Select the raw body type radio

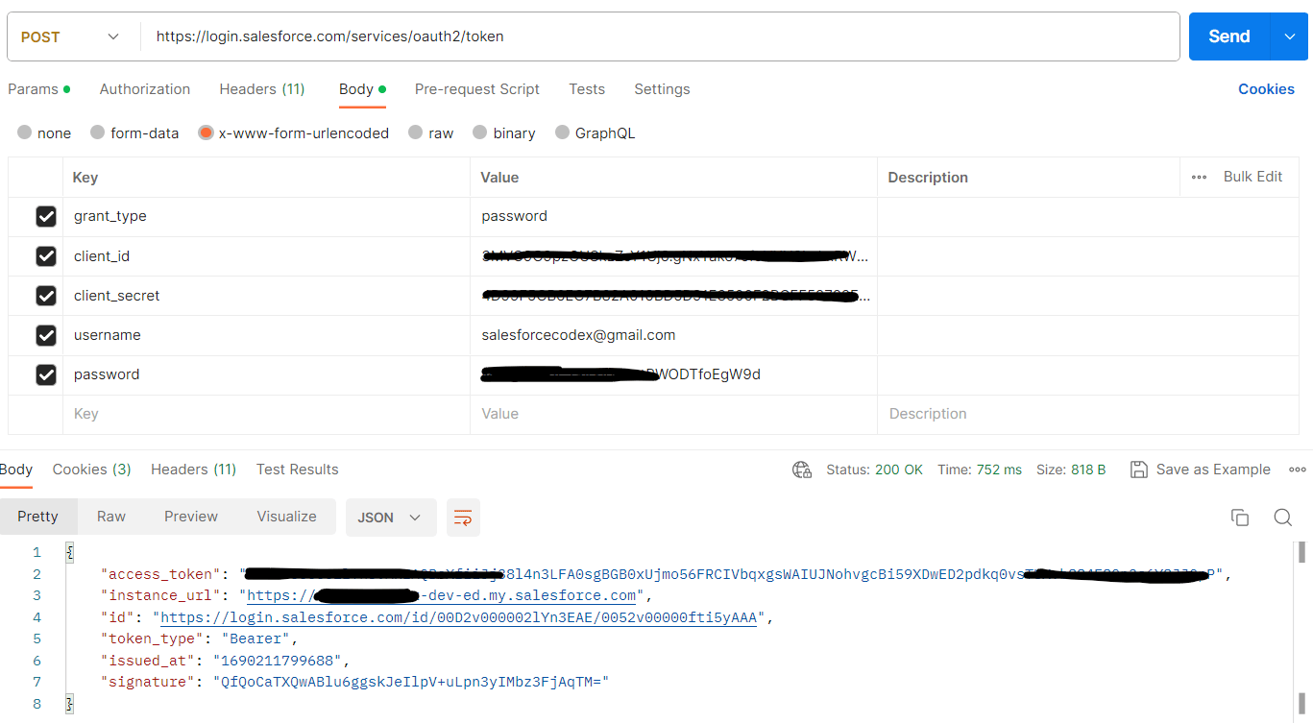(x=416, y=133)
